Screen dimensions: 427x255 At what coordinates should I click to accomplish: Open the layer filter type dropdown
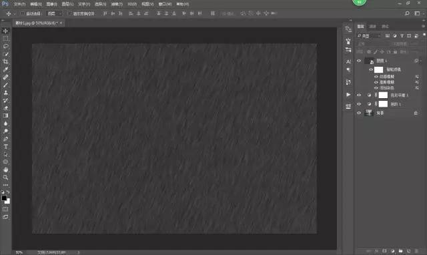pyautogui.click(x=369, y=35)
